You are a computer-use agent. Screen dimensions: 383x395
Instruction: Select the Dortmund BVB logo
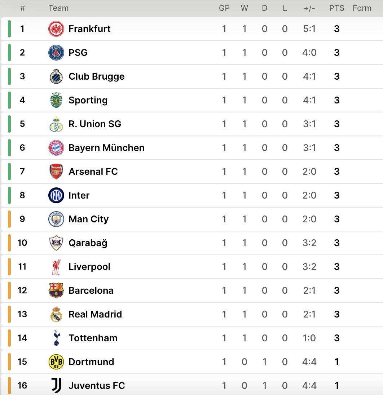click(56, 362)
